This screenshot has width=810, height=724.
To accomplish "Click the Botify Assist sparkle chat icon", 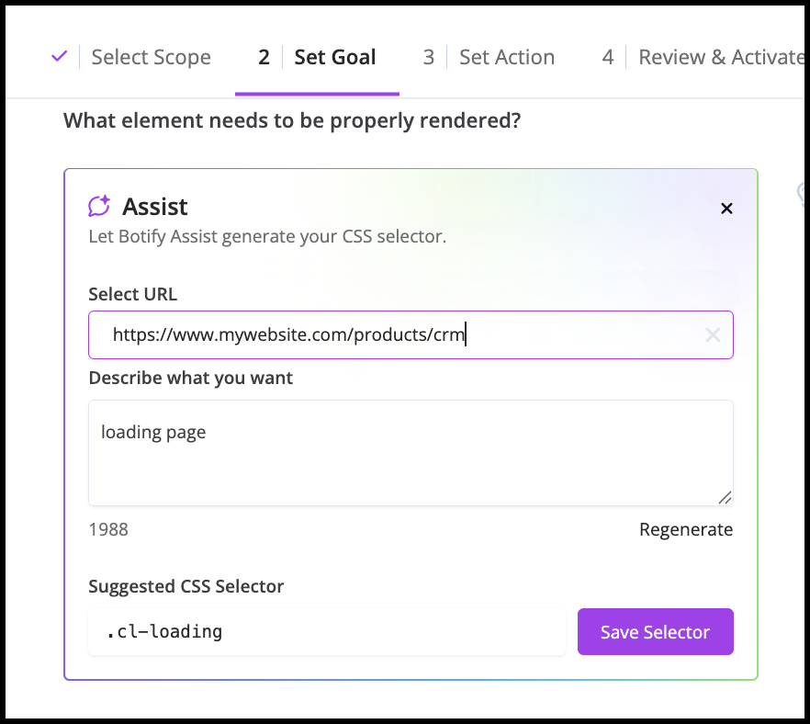I will click(x=99, y=206).
